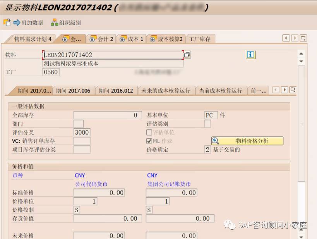Click the 评估类别 field

(207, 124)
